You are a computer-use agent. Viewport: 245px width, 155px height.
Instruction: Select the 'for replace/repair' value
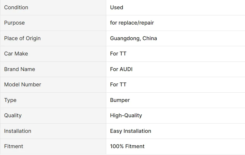coord(132,23)
